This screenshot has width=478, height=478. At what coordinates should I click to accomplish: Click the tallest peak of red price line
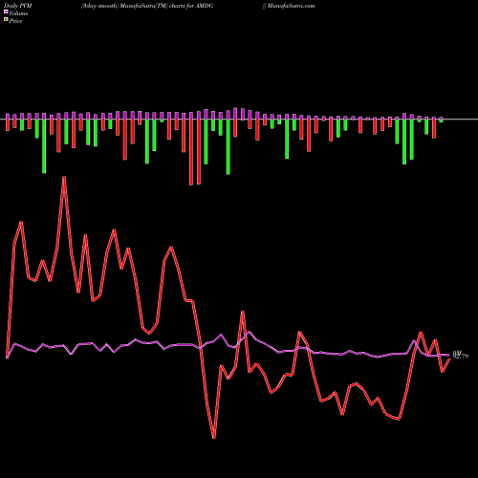(x=64, y=177)
